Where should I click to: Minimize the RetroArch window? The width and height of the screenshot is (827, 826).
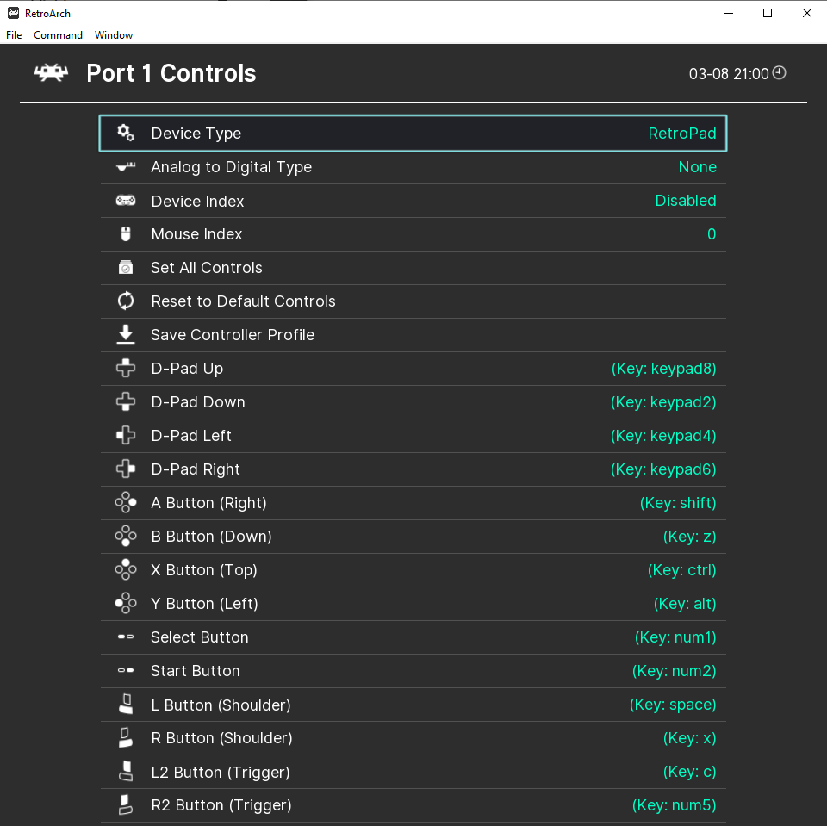(x=729, y=13)
